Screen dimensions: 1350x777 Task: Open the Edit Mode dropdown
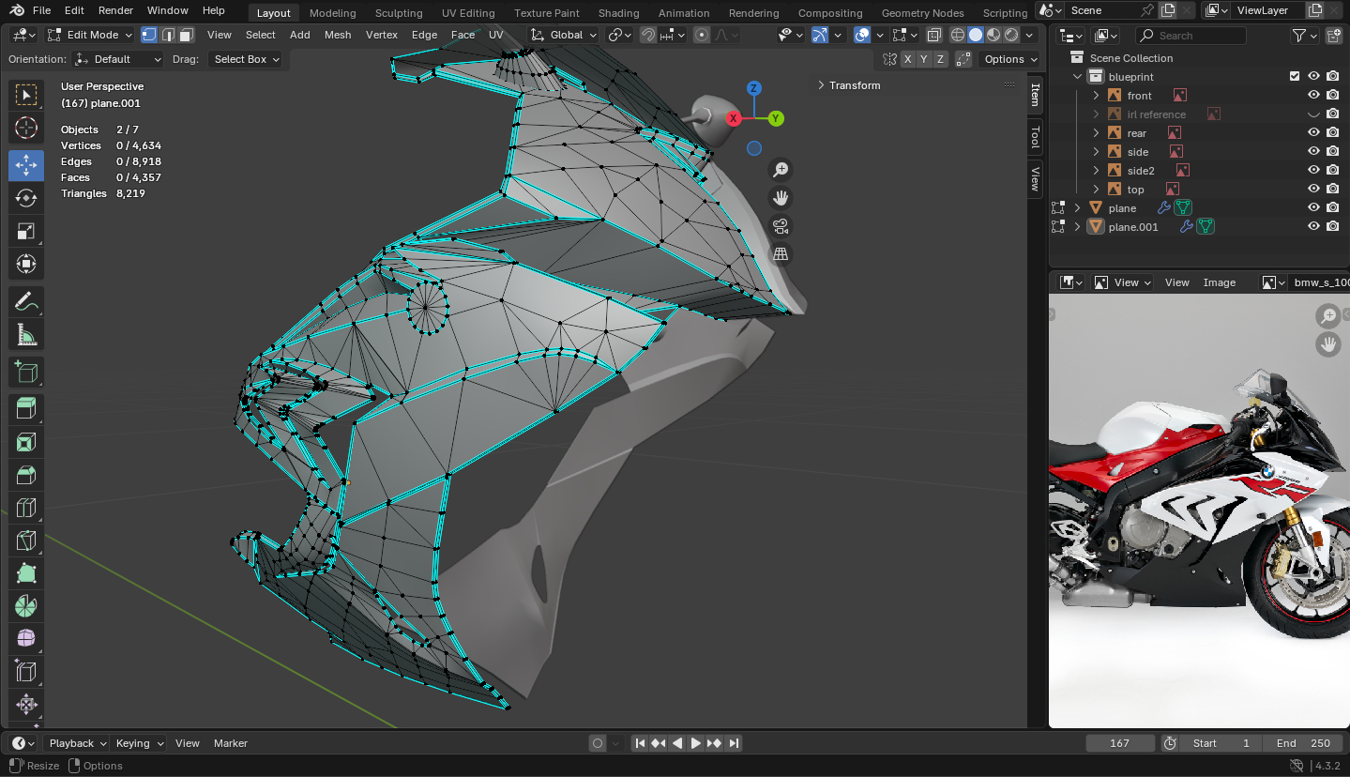90,35
